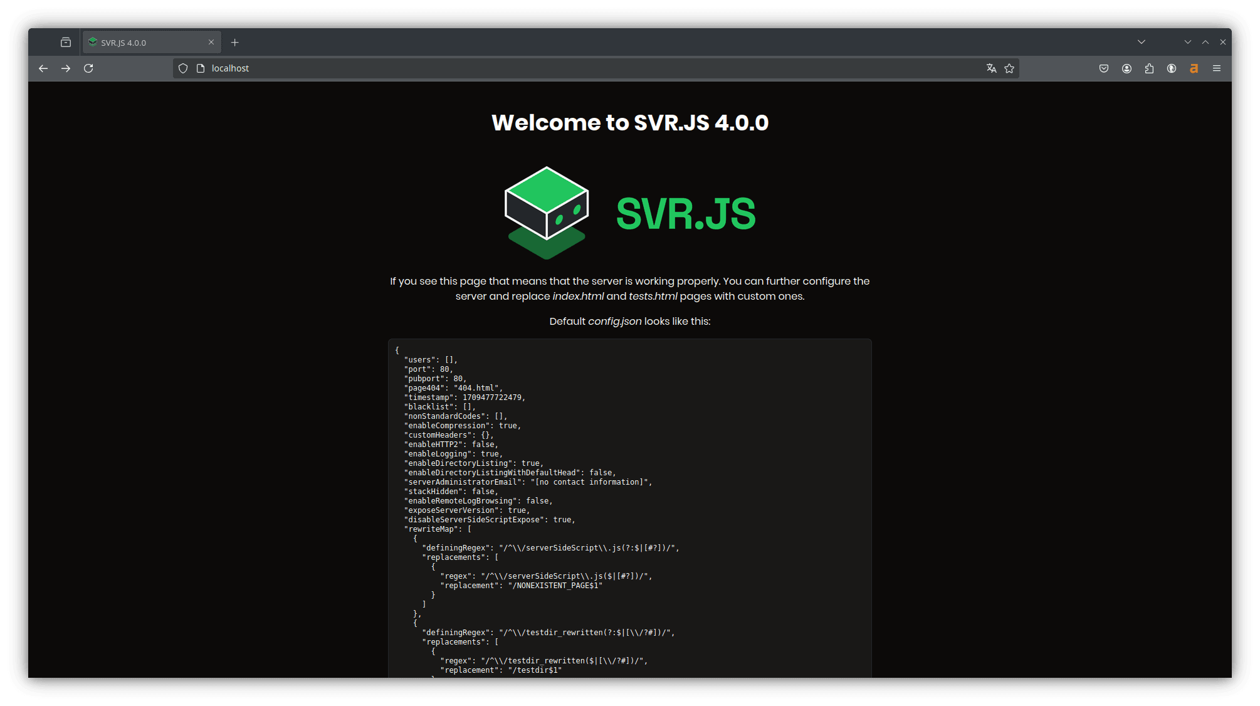Click the localhost address bar
Image resolution: width=1260 pixels, height=706 pixels.
(x=596, y=68)
